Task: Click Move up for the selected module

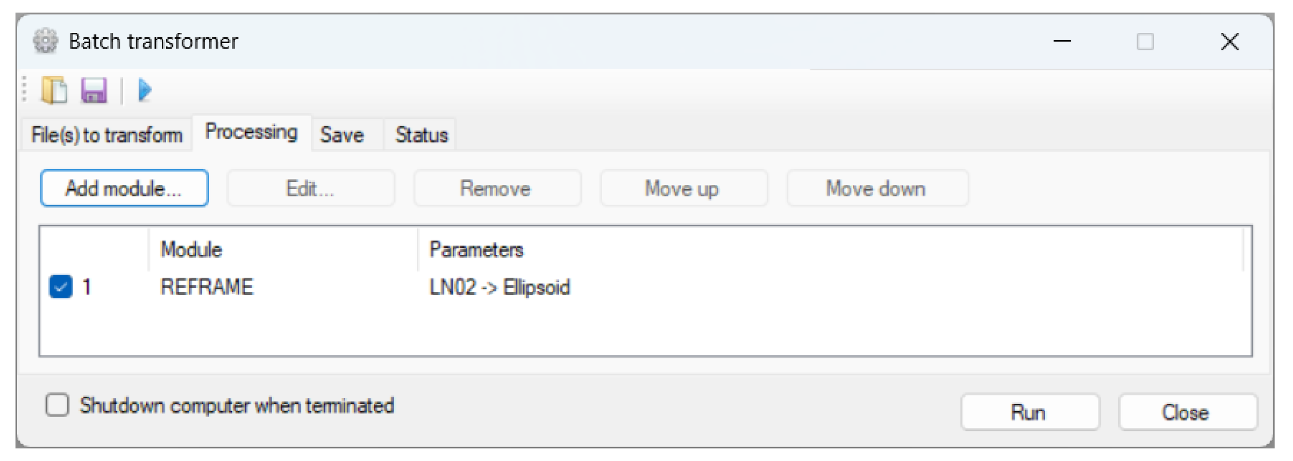Action: (683, 188)
